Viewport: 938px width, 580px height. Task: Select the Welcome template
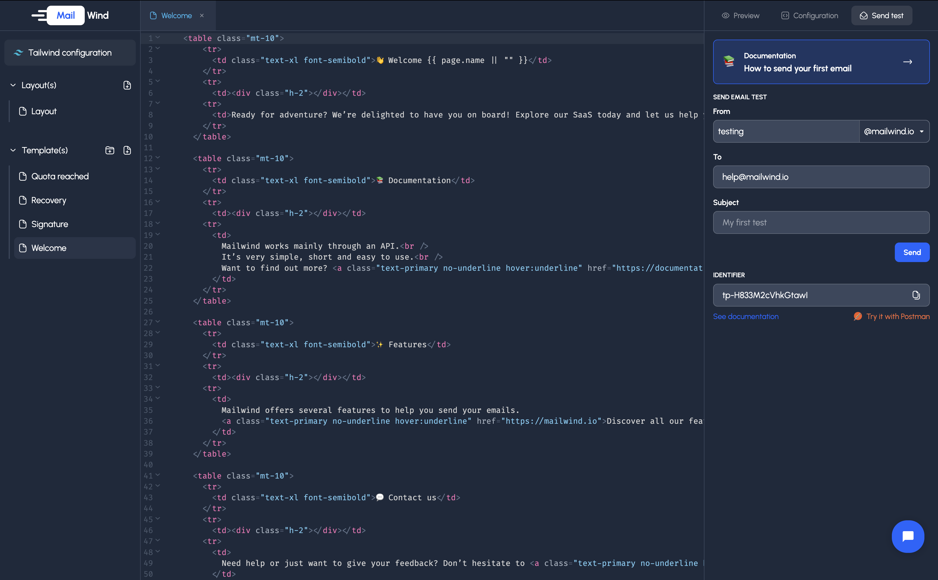pos(74,248)
